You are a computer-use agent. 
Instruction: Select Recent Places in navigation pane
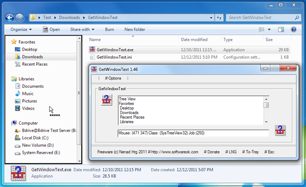(35, 64)
